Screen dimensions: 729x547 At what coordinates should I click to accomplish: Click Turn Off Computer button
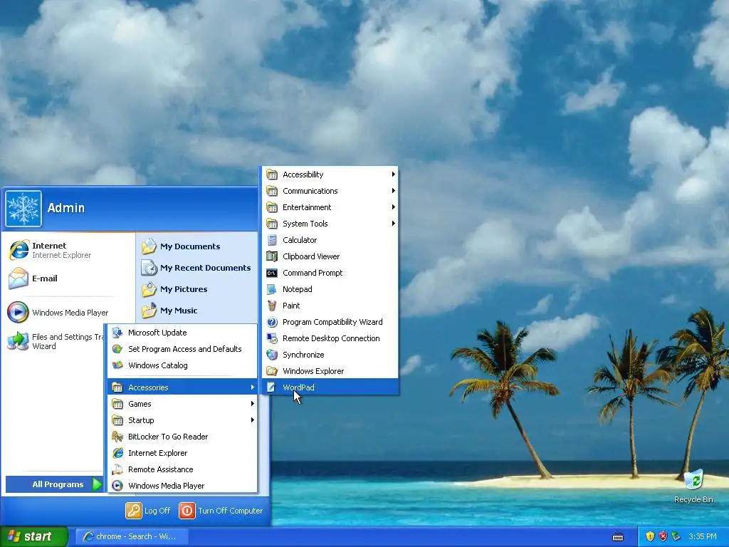pos(221,511)
